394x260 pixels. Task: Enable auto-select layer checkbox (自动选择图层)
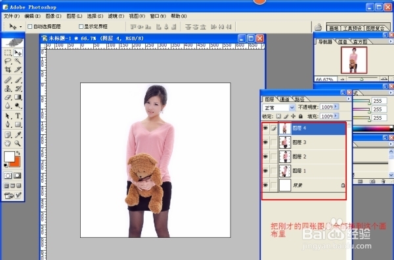(30, 26)
